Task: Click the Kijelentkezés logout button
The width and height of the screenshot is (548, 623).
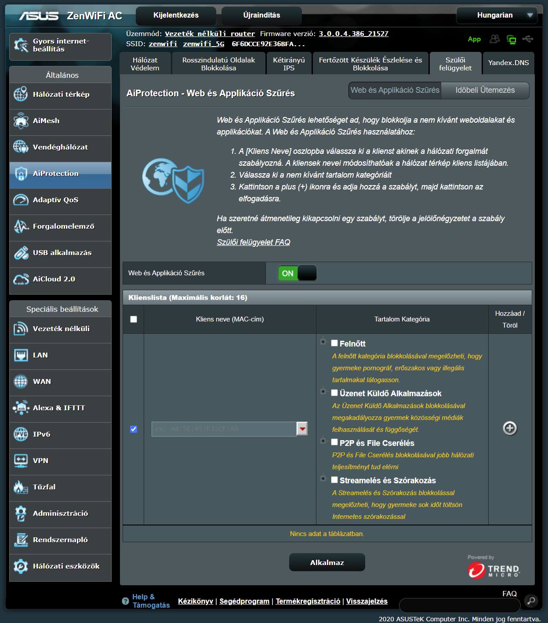Action: click(x=176, y=15)
